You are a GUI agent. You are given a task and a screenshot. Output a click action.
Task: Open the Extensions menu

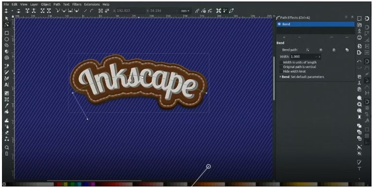point(92,4)
